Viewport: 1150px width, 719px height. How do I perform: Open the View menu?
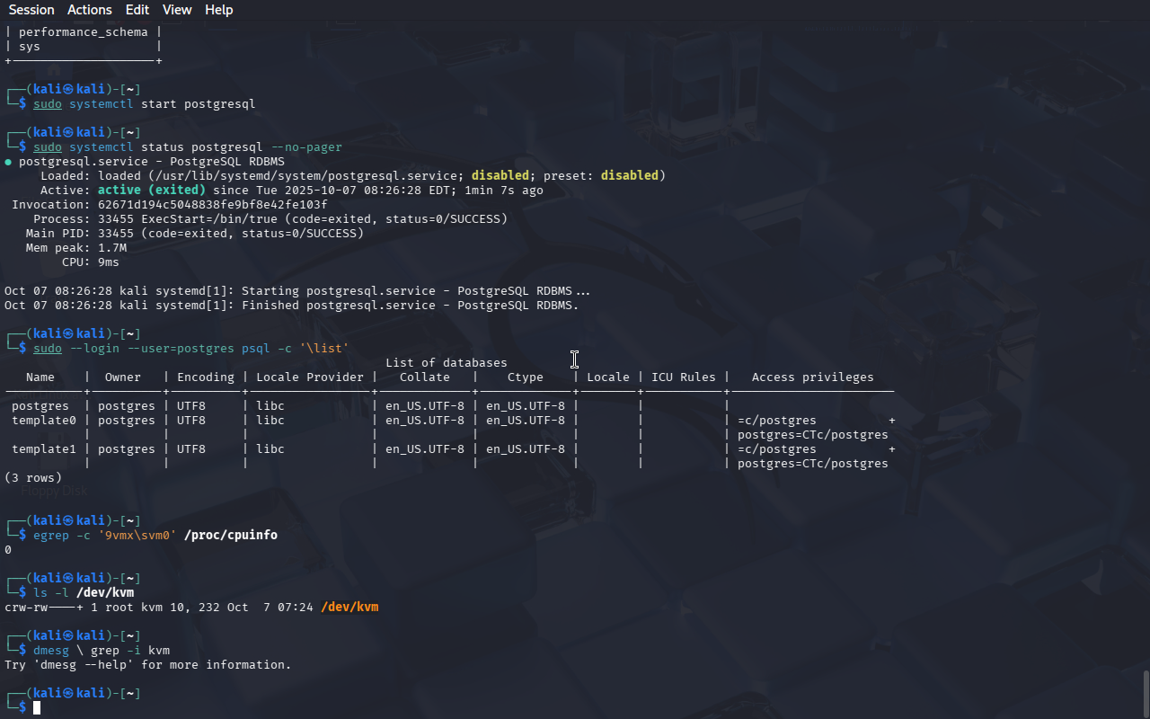click(177, 10)
